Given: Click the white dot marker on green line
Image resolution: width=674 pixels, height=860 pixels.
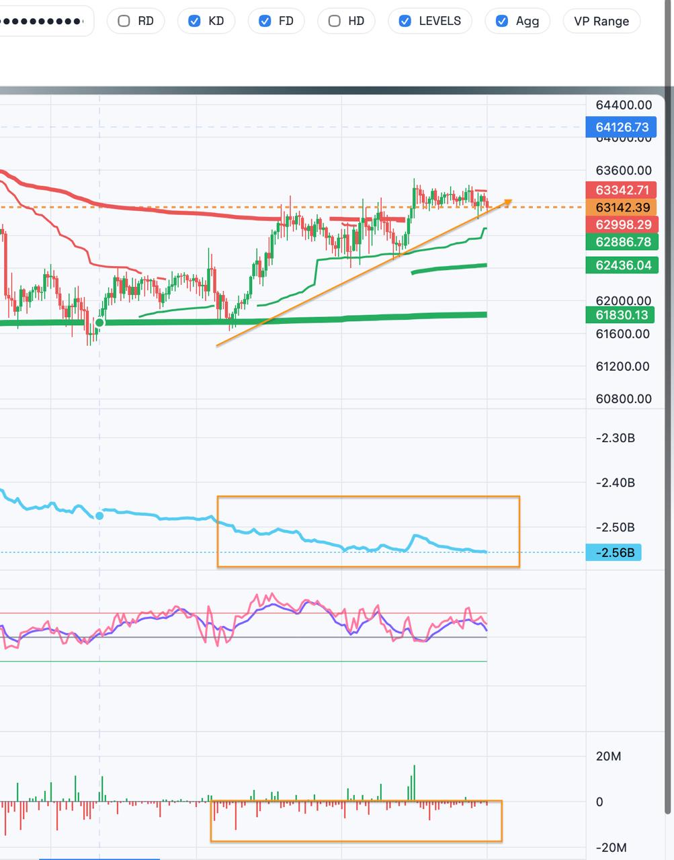Looking at the screenshot, I should 99,323.
